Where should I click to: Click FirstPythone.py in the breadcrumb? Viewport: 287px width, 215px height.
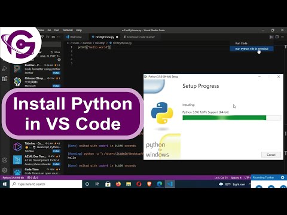(x=122, y=43)
